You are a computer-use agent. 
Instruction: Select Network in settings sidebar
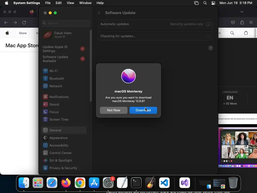click(x=64, y=86)
